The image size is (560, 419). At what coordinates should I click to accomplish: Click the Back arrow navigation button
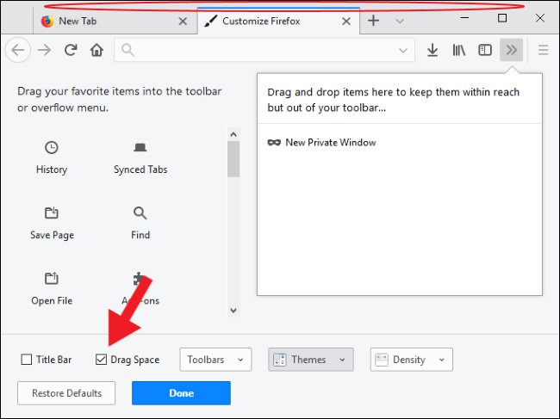[x=18, y=50]
